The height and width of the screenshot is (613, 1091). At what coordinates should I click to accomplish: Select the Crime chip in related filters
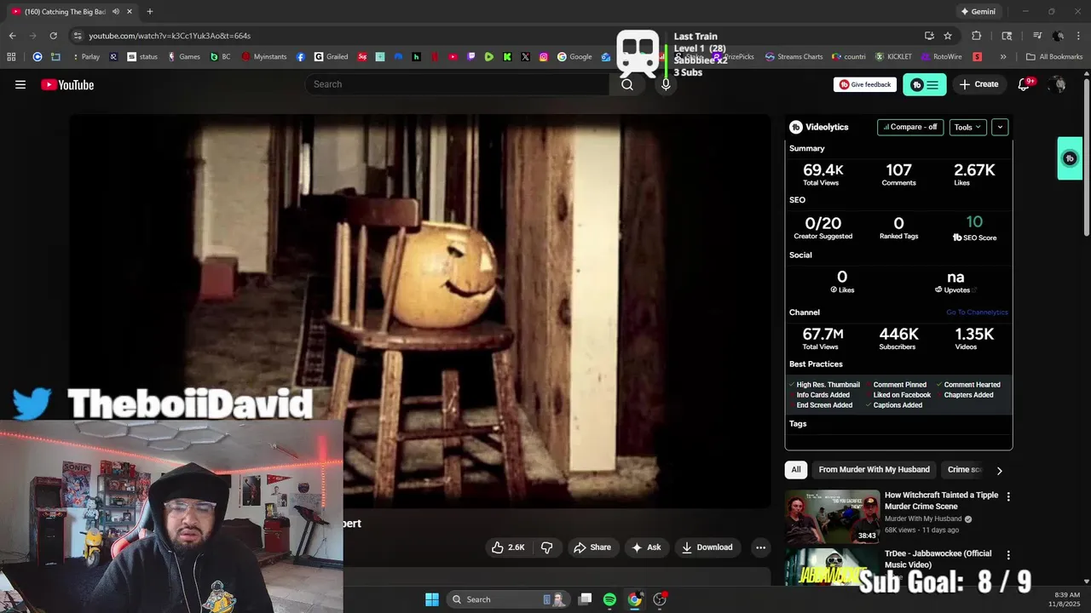965,470
